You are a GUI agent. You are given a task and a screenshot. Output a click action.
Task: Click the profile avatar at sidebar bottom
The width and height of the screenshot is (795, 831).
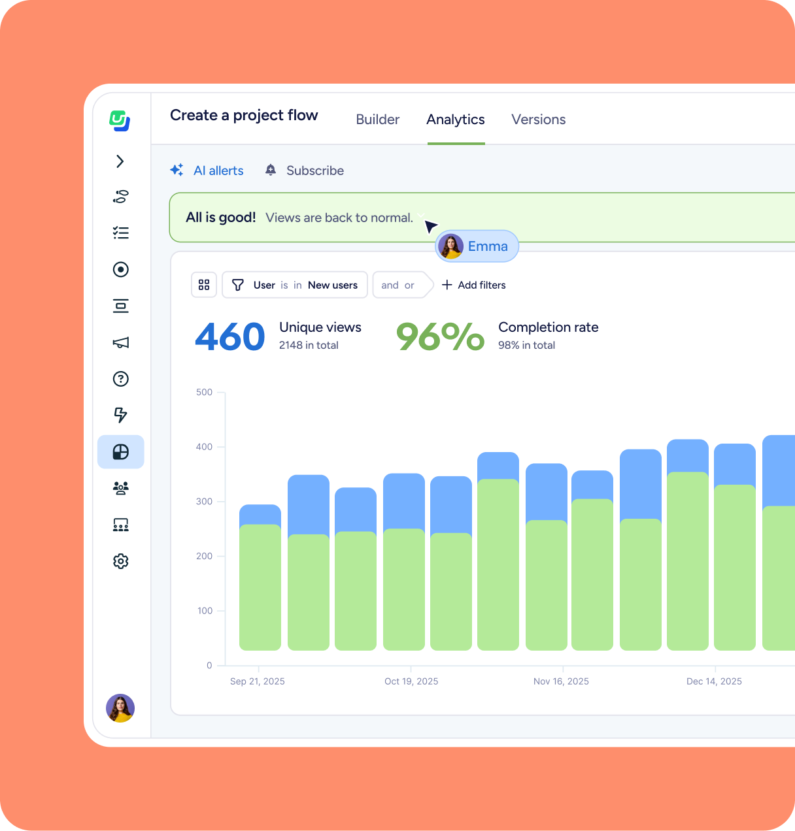[120, 708]
